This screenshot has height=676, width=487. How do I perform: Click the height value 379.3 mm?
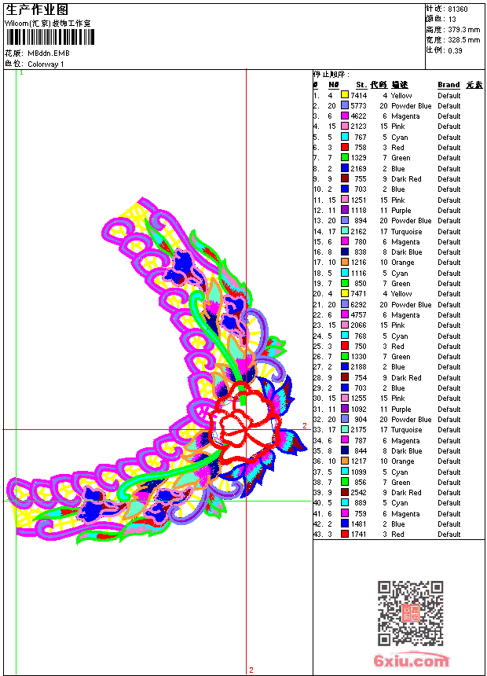[x=463, y=30]
